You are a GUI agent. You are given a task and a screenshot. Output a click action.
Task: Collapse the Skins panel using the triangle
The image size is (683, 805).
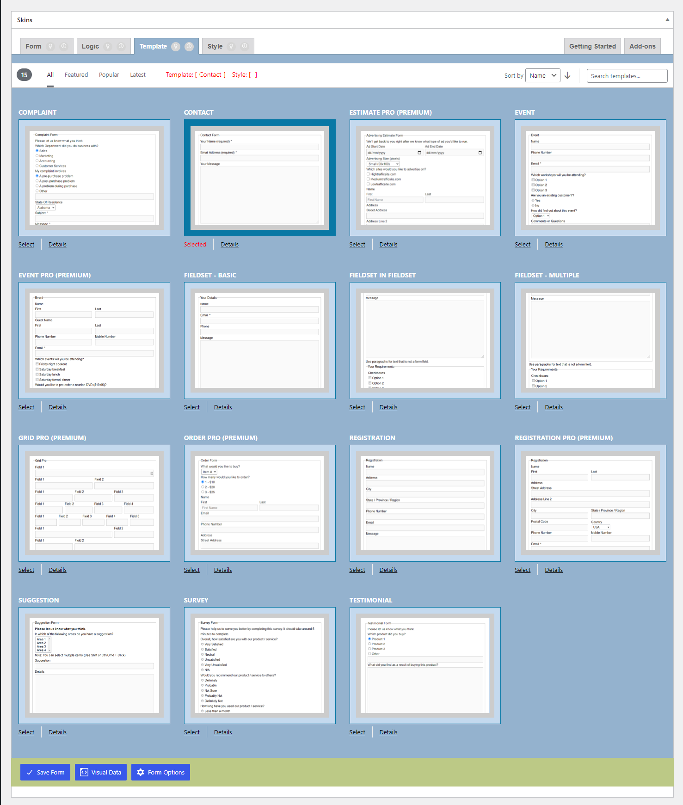[x=667, y=20]
